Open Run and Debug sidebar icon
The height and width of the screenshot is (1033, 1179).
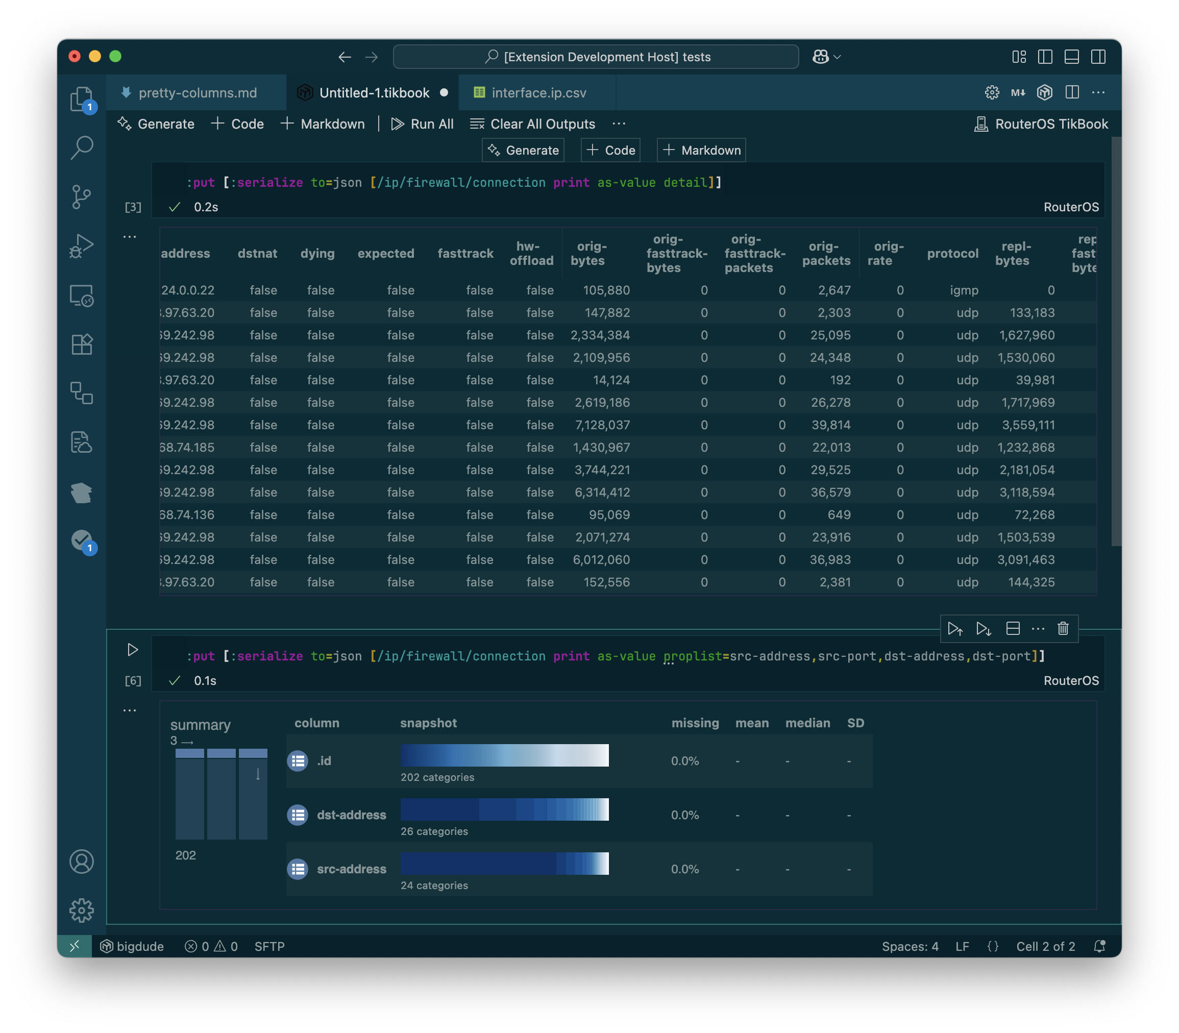click(x=81, y=246)
